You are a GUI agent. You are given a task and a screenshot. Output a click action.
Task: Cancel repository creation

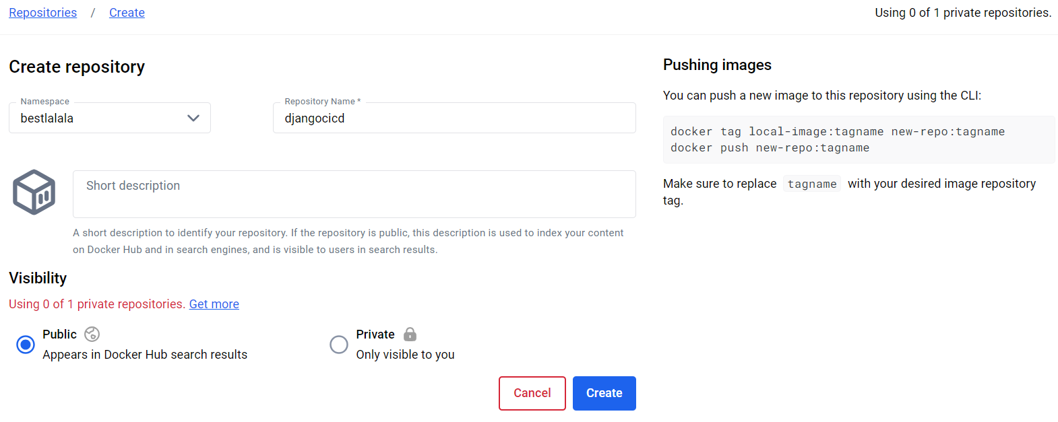(x=532, y=393)
